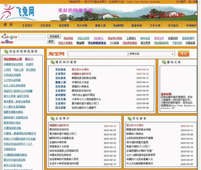Viewport: 201px width, 170px height.
Task: Click the 淘宝网 logo beside the search box
Action: (56, 54)
